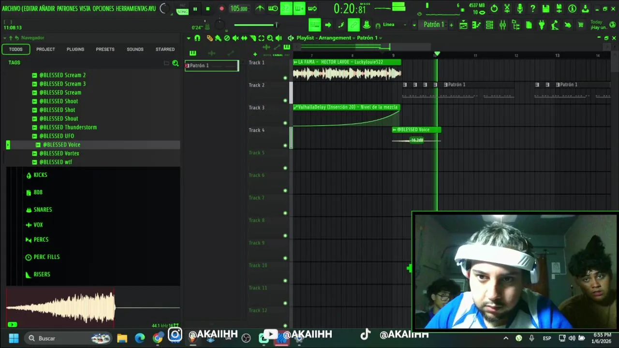Select @BLESSED UFO sample
This screenshot has height=348, width=619.
click(x=57, y=136)
